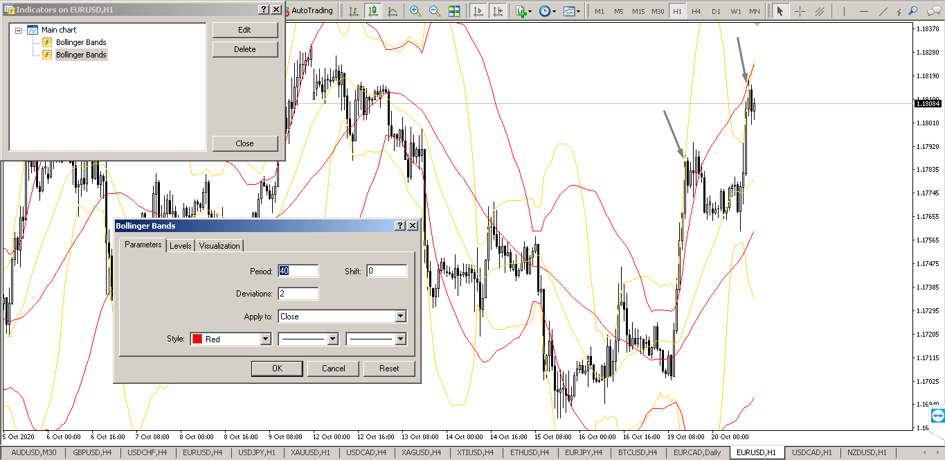This screenshot has height=460, width=945.
Task: Click the Main chart icon in tree
Action: [33, 30]
